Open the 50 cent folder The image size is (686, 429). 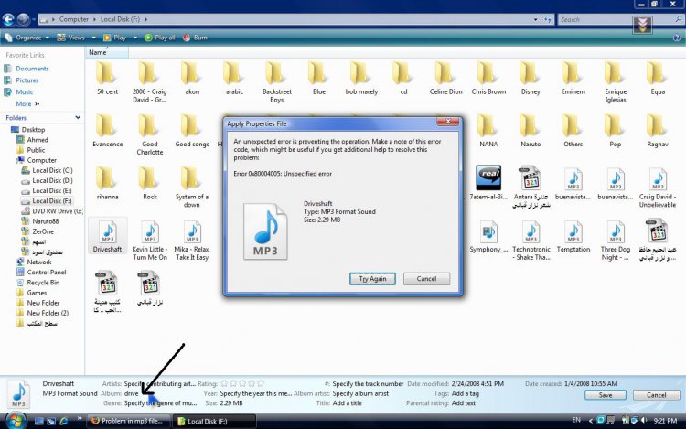(107, 80)
